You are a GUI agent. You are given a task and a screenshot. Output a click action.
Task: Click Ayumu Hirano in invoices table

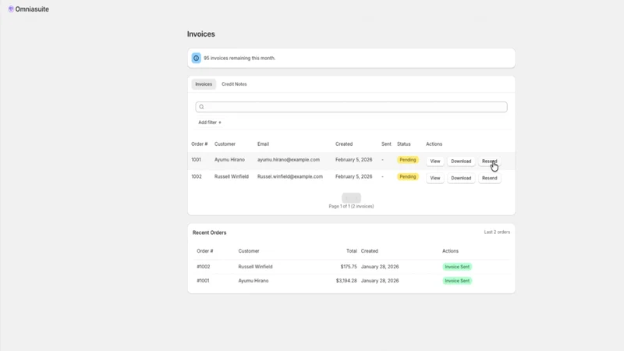pyautogui.click(x=229, y=160)
